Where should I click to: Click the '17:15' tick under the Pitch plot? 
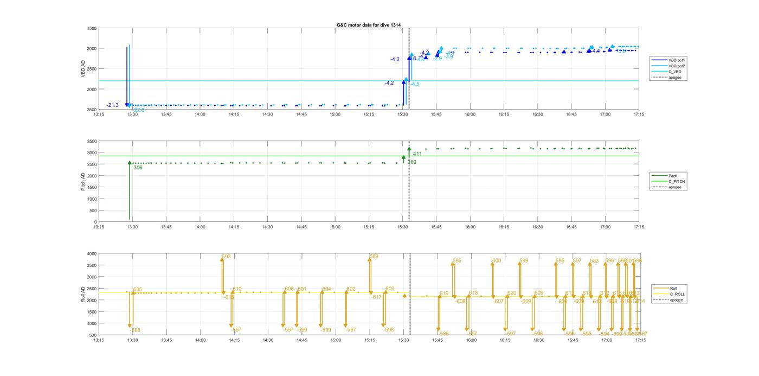pyautogui.click(x=639, y=227)
